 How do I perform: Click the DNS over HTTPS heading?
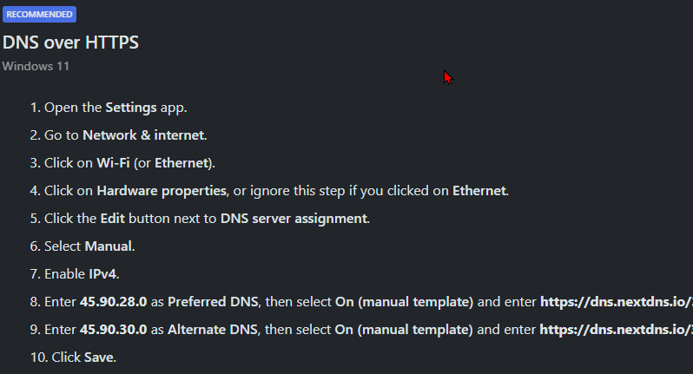[70, 43]
